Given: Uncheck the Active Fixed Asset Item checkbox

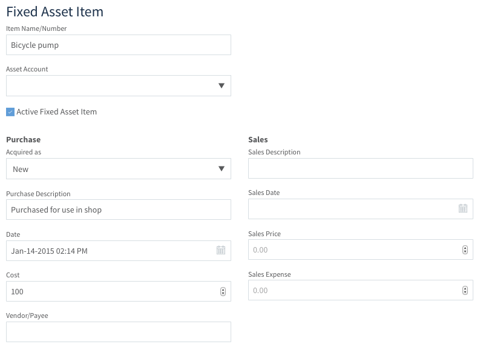Looking at the screenshot, I should click(10, 112).
